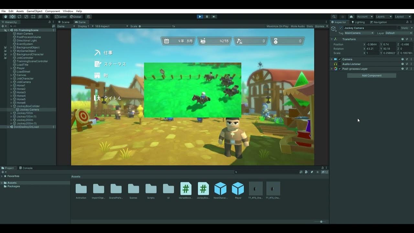Image resolution: width=414 pixels, height=233 pixels.
Task: Open the Component menu
Action: [52, 11]
